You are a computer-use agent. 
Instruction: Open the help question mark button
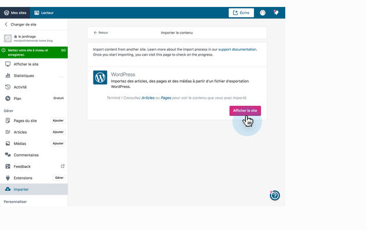point(275,195)
